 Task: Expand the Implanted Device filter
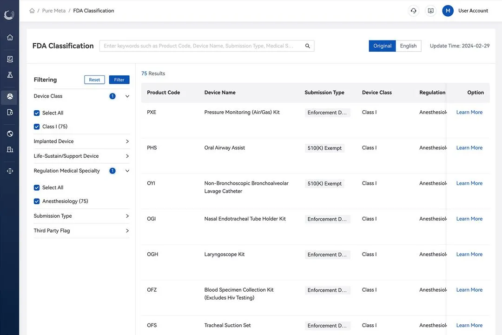[x=126, y=141]
